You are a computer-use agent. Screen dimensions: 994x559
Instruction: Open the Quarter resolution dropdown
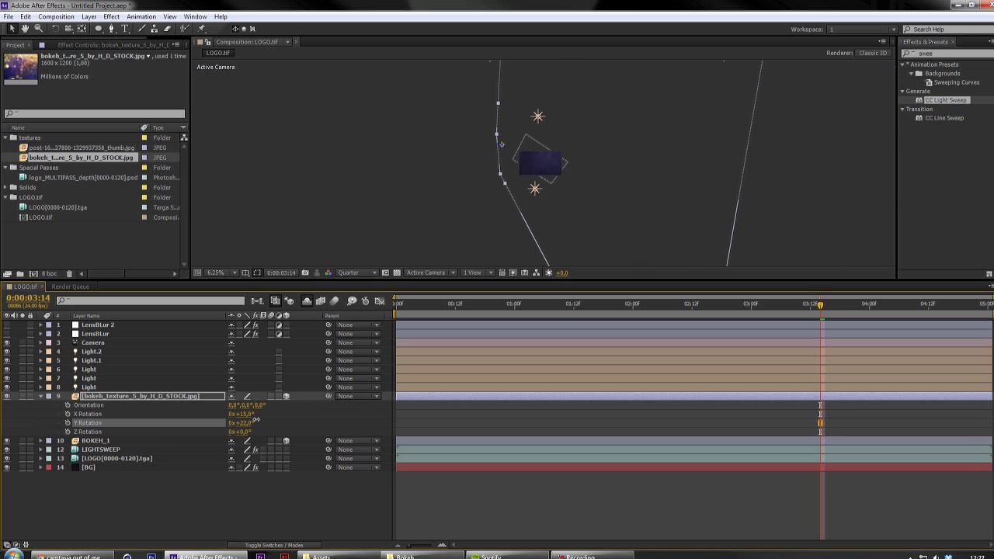pyautogui.click(x=358, y=273)
